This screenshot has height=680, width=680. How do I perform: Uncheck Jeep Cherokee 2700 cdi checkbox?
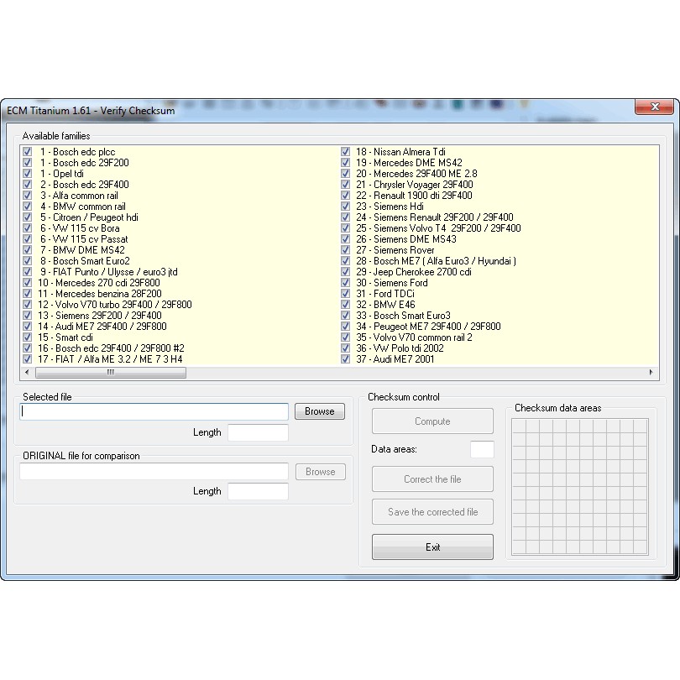(345, 272)
